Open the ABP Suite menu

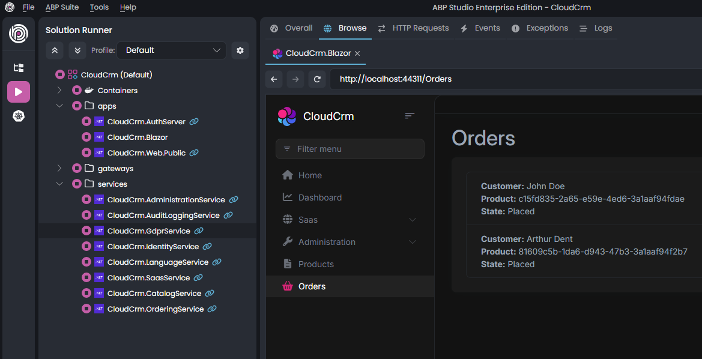point(62,7)
